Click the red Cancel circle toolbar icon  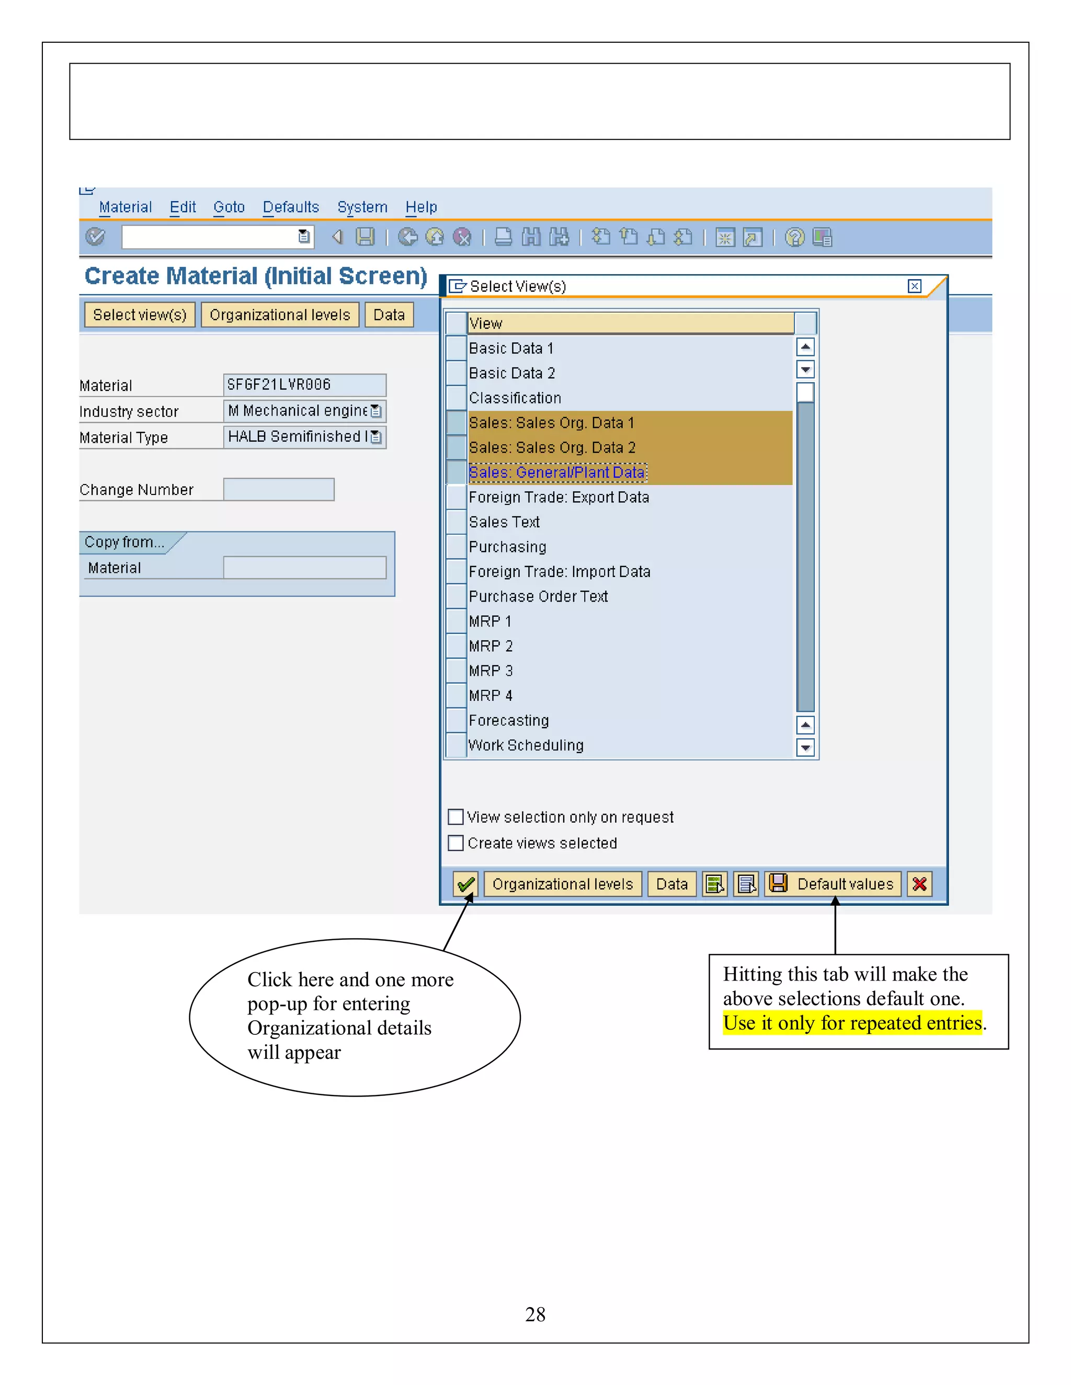(x=462, y=237)
